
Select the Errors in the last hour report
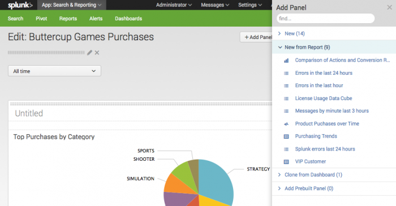tap(319, 85)
